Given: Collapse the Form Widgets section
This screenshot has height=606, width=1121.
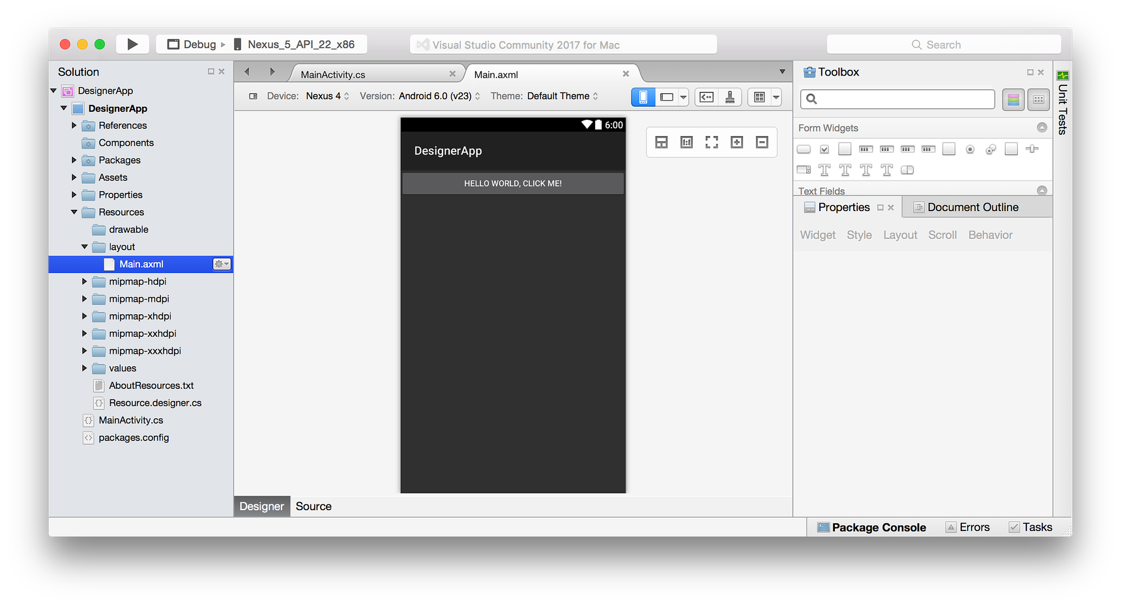Looking at the screenshot, I should (1041, 128).
